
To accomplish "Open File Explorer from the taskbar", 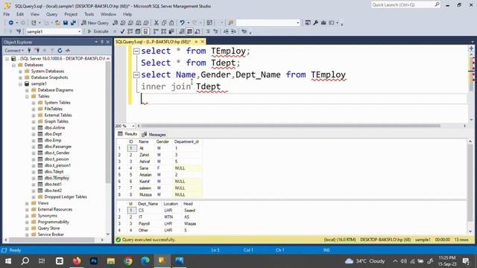I will click(111, 261).
